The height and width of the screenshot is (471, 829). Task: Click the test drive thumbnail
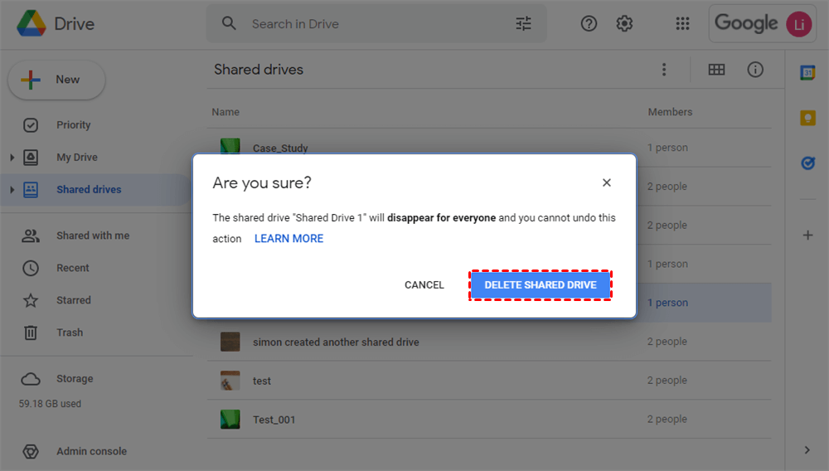tap(230, 381)
